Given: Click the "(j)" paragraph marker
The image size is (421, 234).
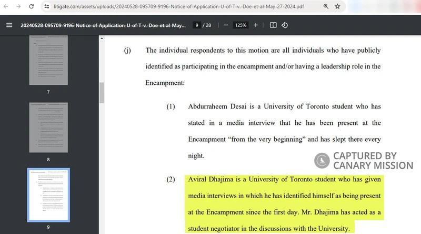Looking at the screenshot, I should coord(127,50).
